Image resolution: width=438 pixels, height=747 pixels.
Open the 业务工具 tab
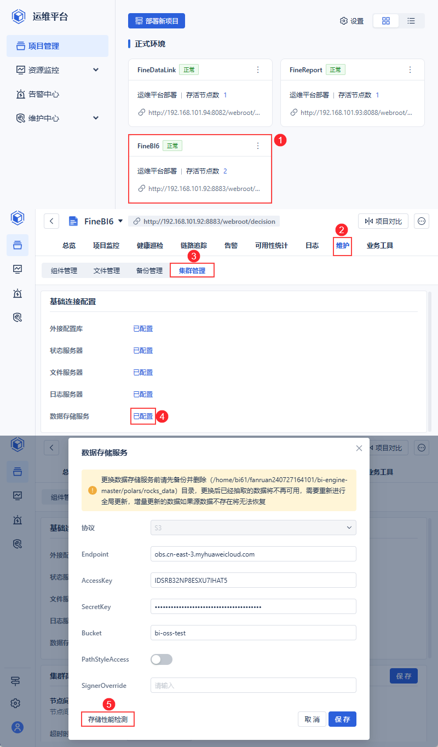(x=380, y=246)
